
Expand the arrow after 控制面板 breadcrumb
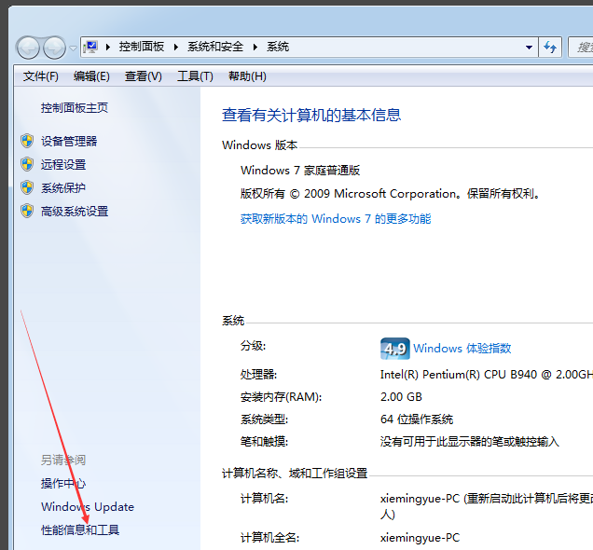click(x=179, y=47)
